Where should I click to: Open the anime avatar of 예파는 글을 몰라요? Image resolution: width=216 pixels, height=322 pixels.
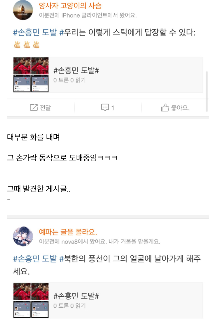click(x=23, y=236)
